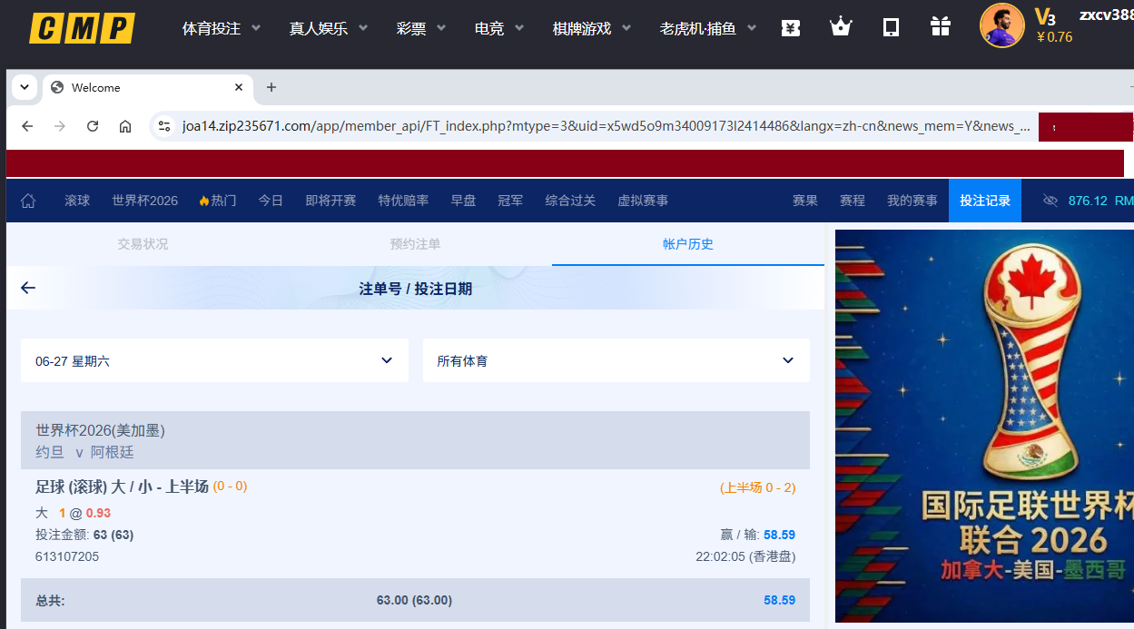Click the user avatar picture
The image size is (1134, 629).
click(1002, 25)
